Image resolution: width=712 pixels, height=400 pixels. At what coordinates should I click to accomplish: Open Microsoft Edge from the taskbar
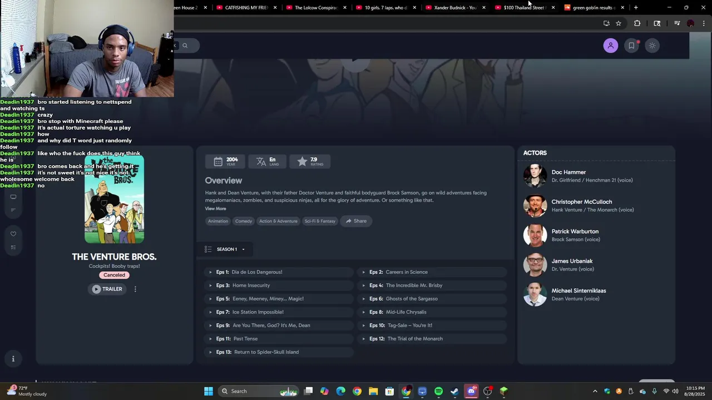tap(341, 391)
